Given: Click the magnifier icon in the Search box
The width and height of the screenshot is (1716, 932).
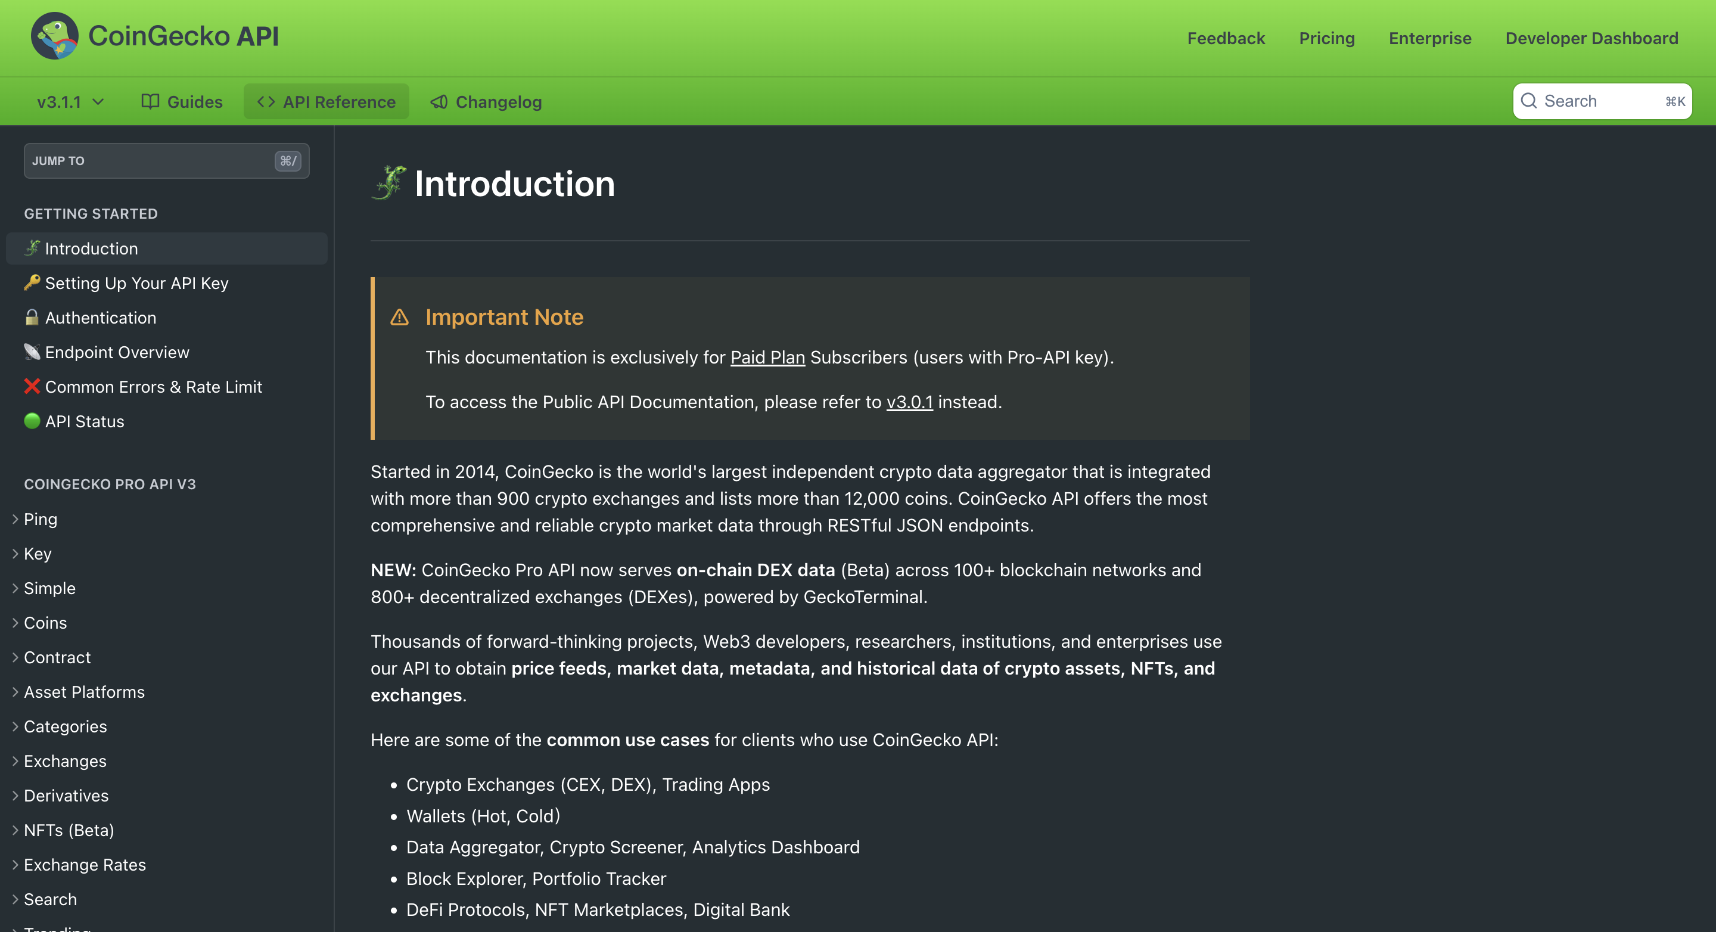Looking at the screenshot, I should point(1530,101).
